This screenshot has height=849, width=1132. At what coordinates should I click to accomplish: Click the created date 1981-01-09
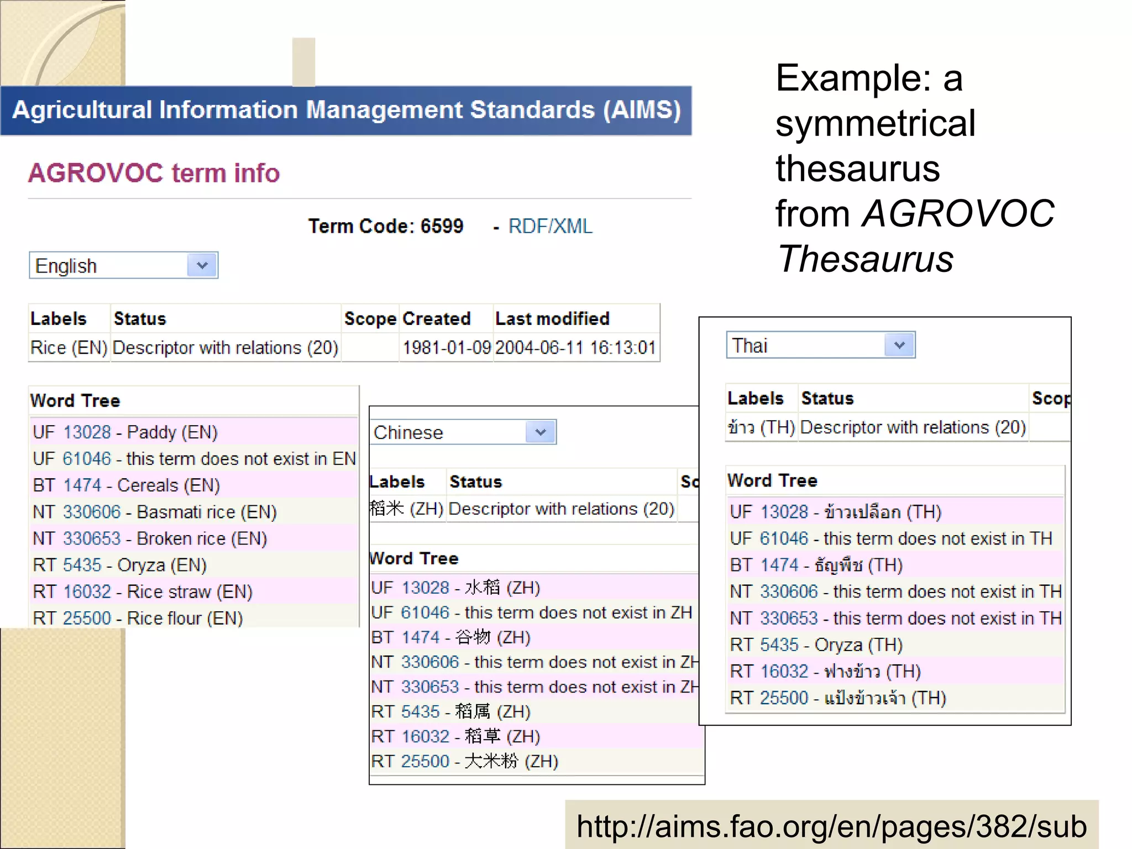pos(446,347)
